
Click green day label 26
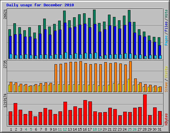(134, 129)
